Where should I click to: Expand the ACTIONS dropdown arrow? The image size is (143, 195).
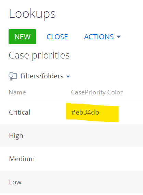(x=119, y=37)
